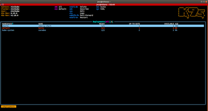The height and width of the screenshot is (111, 208).
Task: Click the 8h age value for hello
Action: click(176, 28)
